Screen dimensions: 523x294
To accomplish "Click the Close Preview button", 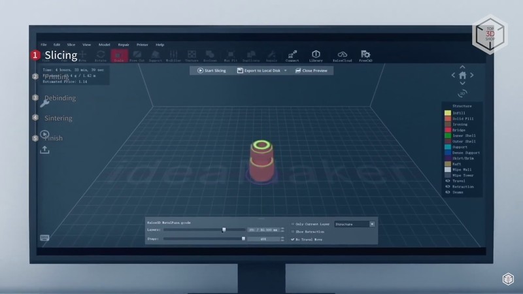I will coord(311,71).
